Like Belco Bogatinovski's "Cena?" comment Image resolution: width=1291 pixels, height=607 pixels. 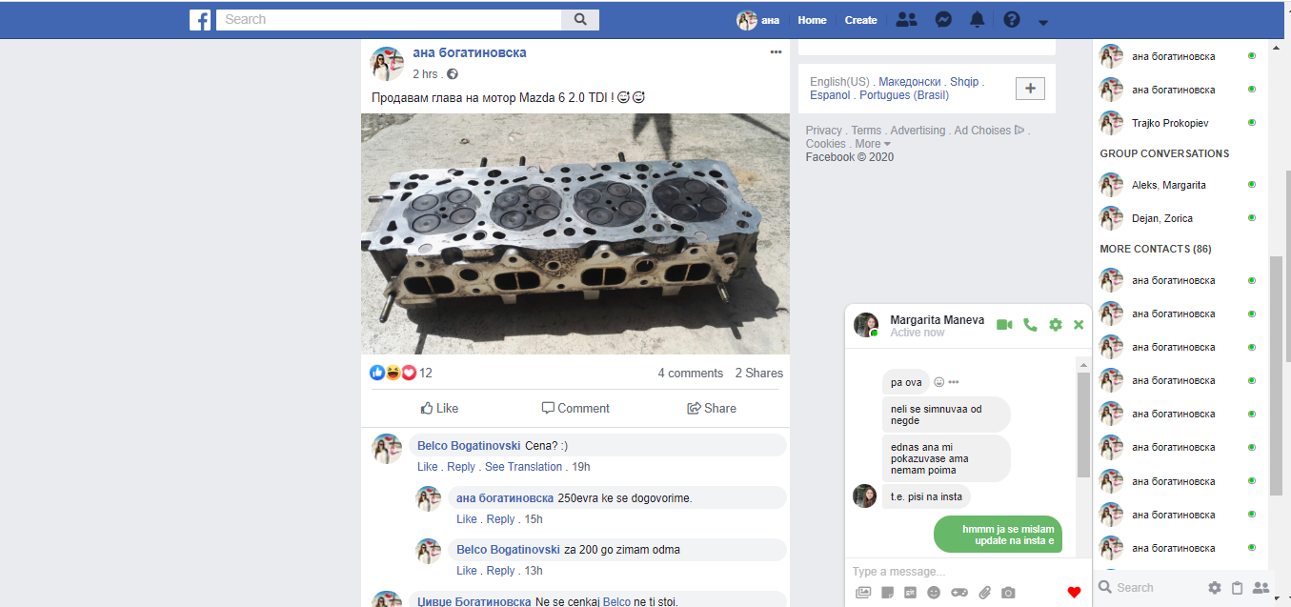(x=427, y=467)
